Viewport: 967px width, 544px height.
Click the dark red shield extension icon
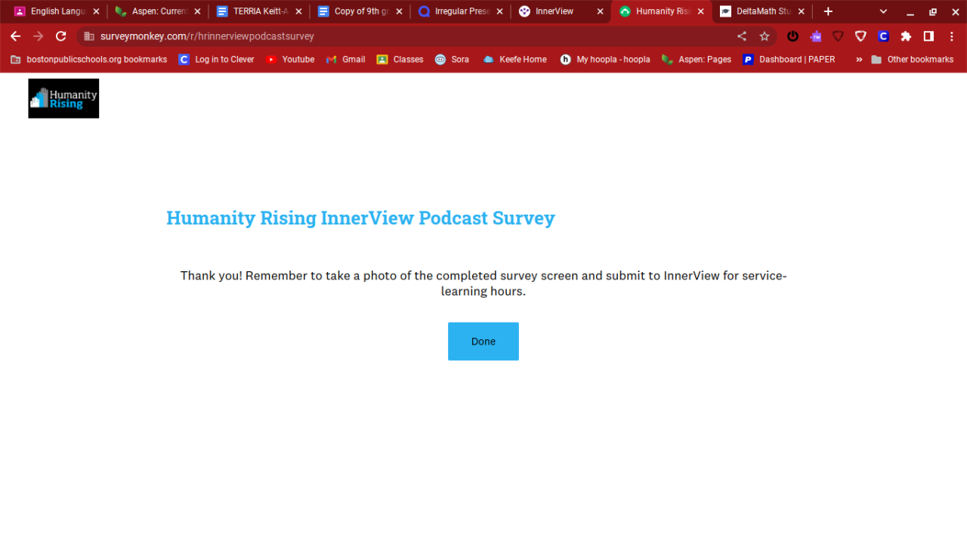838,36
